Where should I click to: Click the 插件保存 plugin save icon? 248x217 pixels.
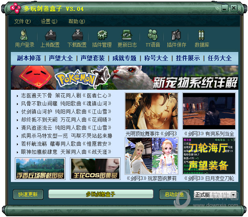click(176, 35)
